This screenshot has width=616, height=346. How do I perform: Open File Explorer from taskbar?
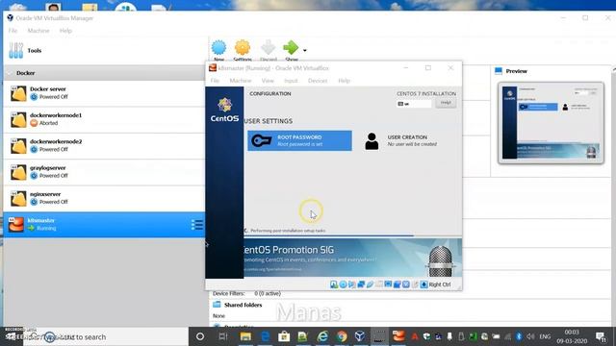click(245, 336)
